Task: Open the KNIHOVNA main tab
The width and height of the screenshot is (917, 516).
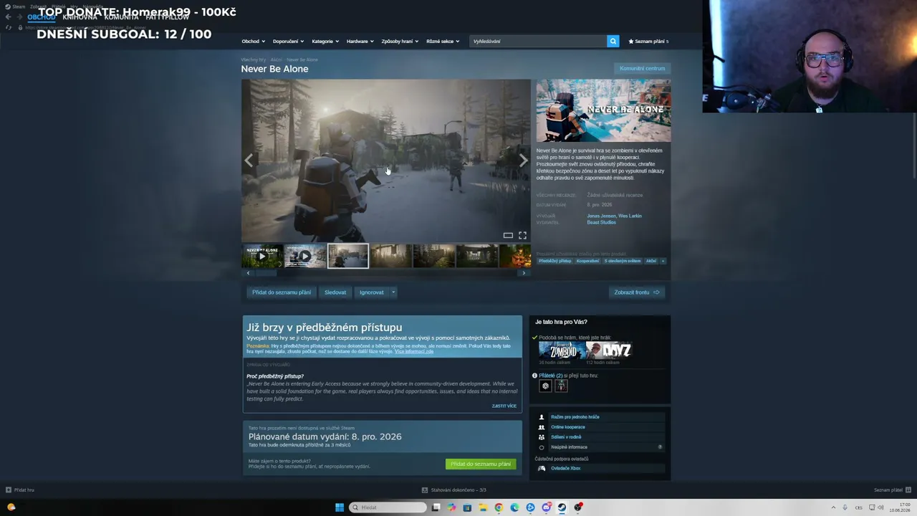Action: (x=80, y=17)
